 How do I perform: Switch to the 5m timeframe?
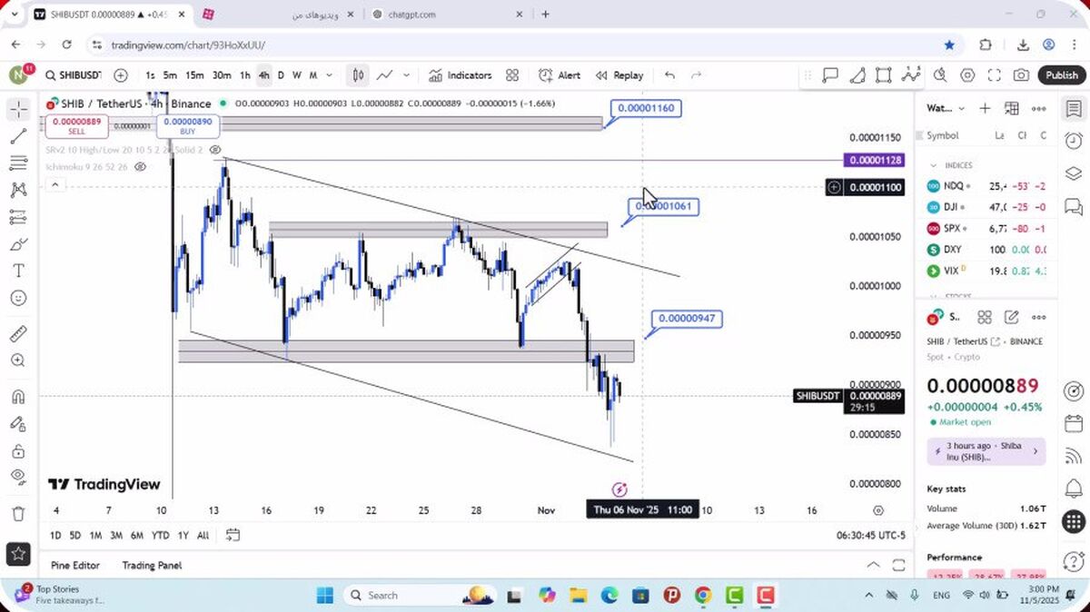(x=170, y=75)
